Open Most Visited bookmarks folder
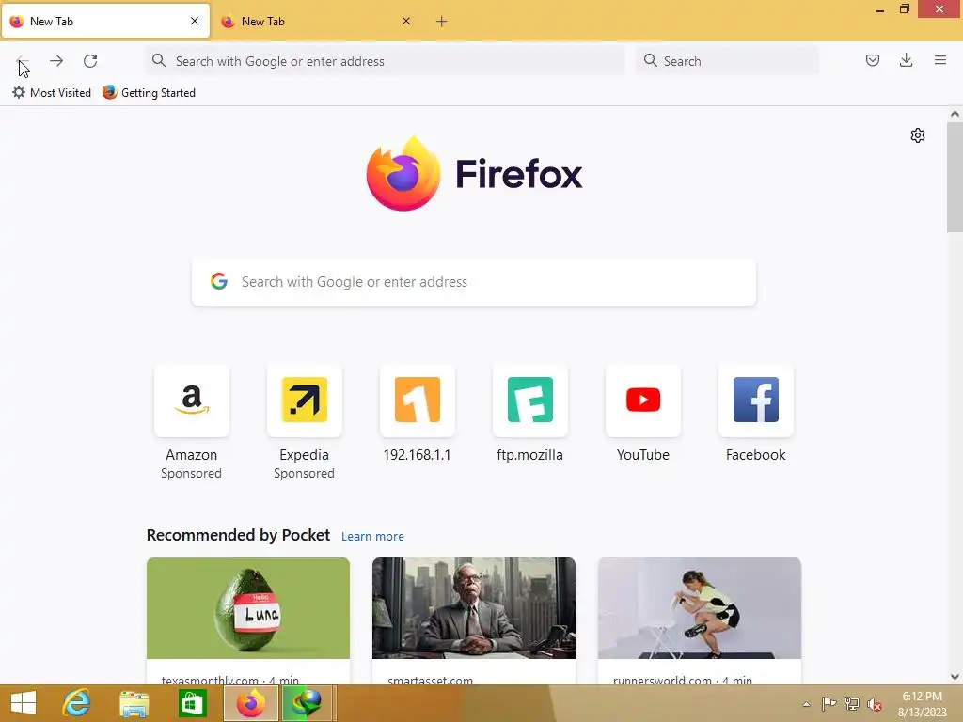Viewport: 963px width, 722px height. pyautogui.click(x=52, y=93)
